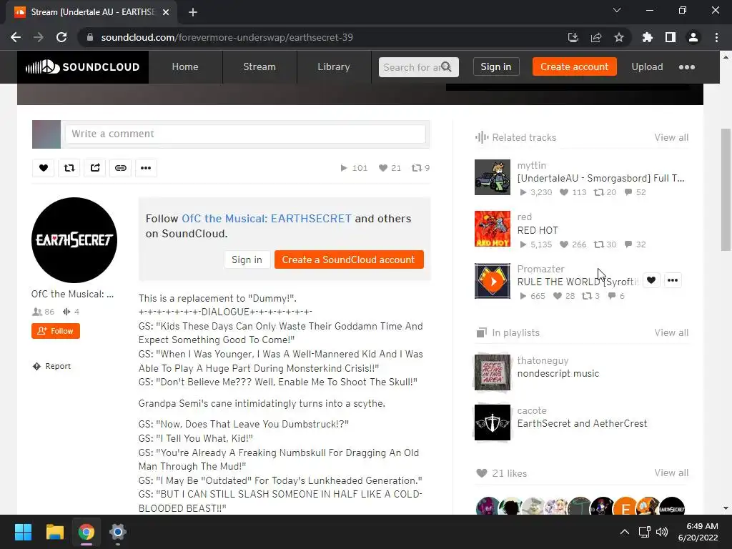The width and height of the screenshot is (732, 549).
Task: Open the track's more options menu
Action: [146, 168]
